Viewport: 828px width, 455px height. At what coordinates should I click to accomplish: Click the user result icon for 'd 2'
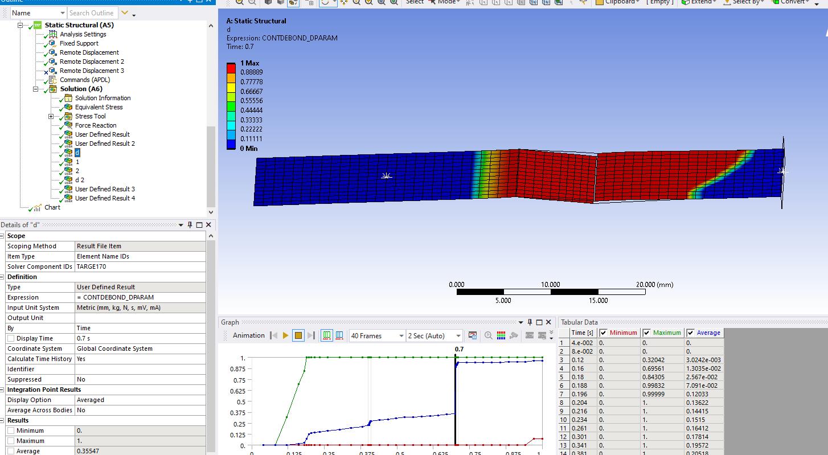pos(68,180)
